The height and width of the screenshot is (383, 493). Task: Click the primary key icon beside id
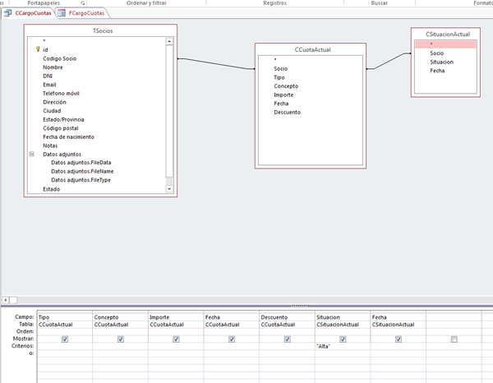click(x=38, y=49)
